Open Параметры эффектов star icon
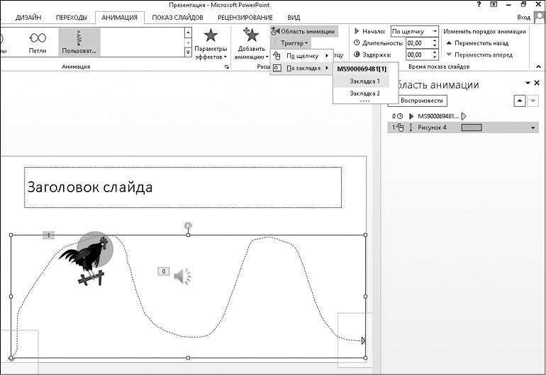 211,36
